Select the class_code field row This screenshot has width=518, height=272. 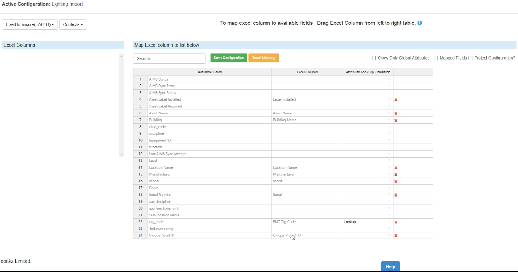tap(210, 127)
